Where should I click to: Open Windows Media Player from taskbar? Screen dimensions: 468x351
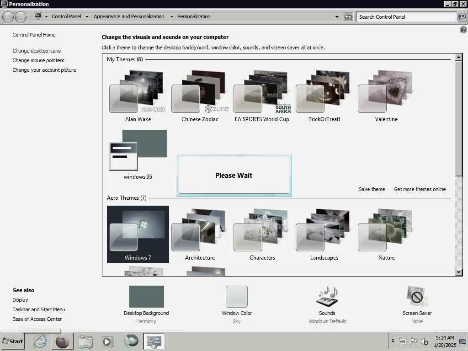pos(107,341)
